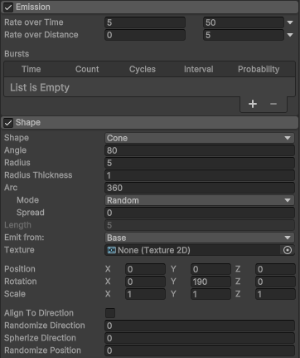Click the Bursts section label
300x358 pixels.
(17, 54)
